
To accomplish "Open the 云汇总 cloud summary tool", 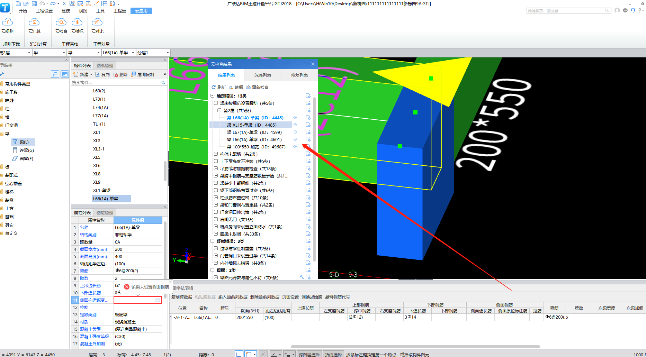I will click(x=34, y=26).
